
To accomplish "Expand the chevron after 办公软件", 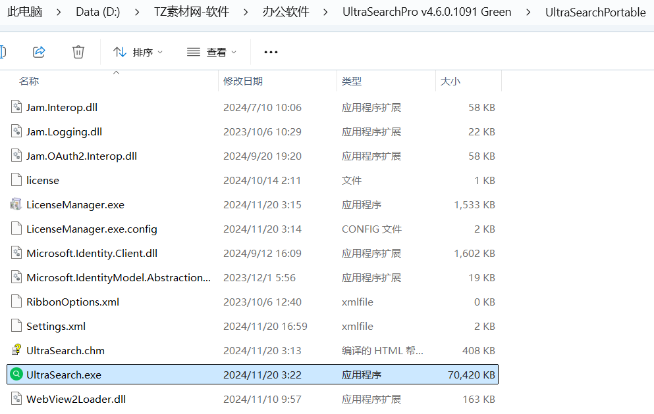I will [325, 12].
